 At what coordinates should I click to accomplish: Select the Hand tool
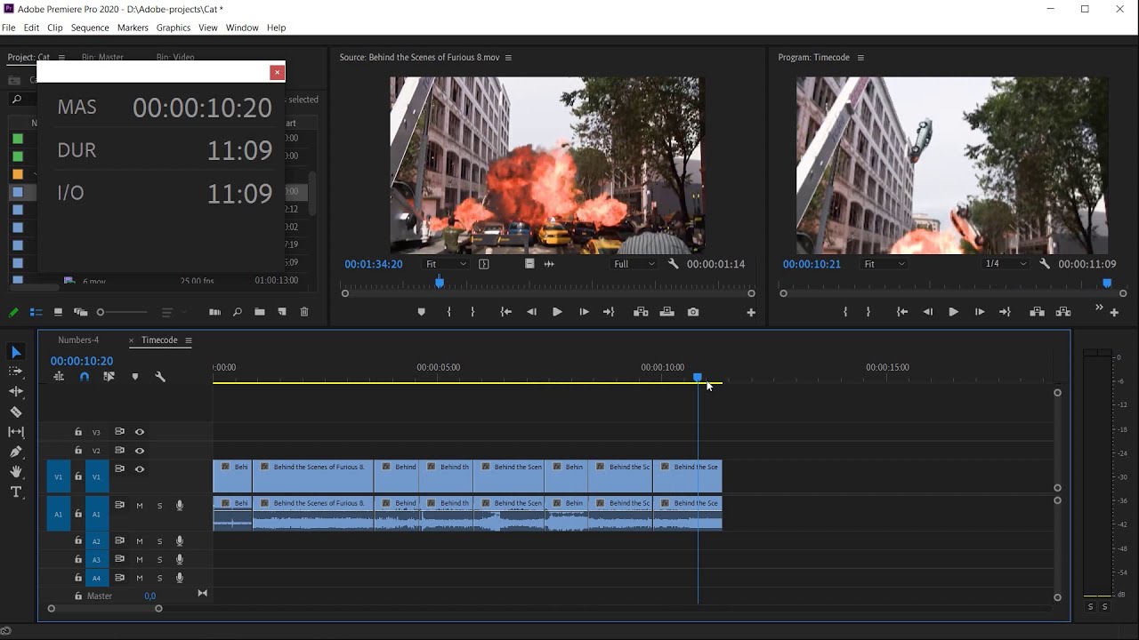(x=16, y=472)
